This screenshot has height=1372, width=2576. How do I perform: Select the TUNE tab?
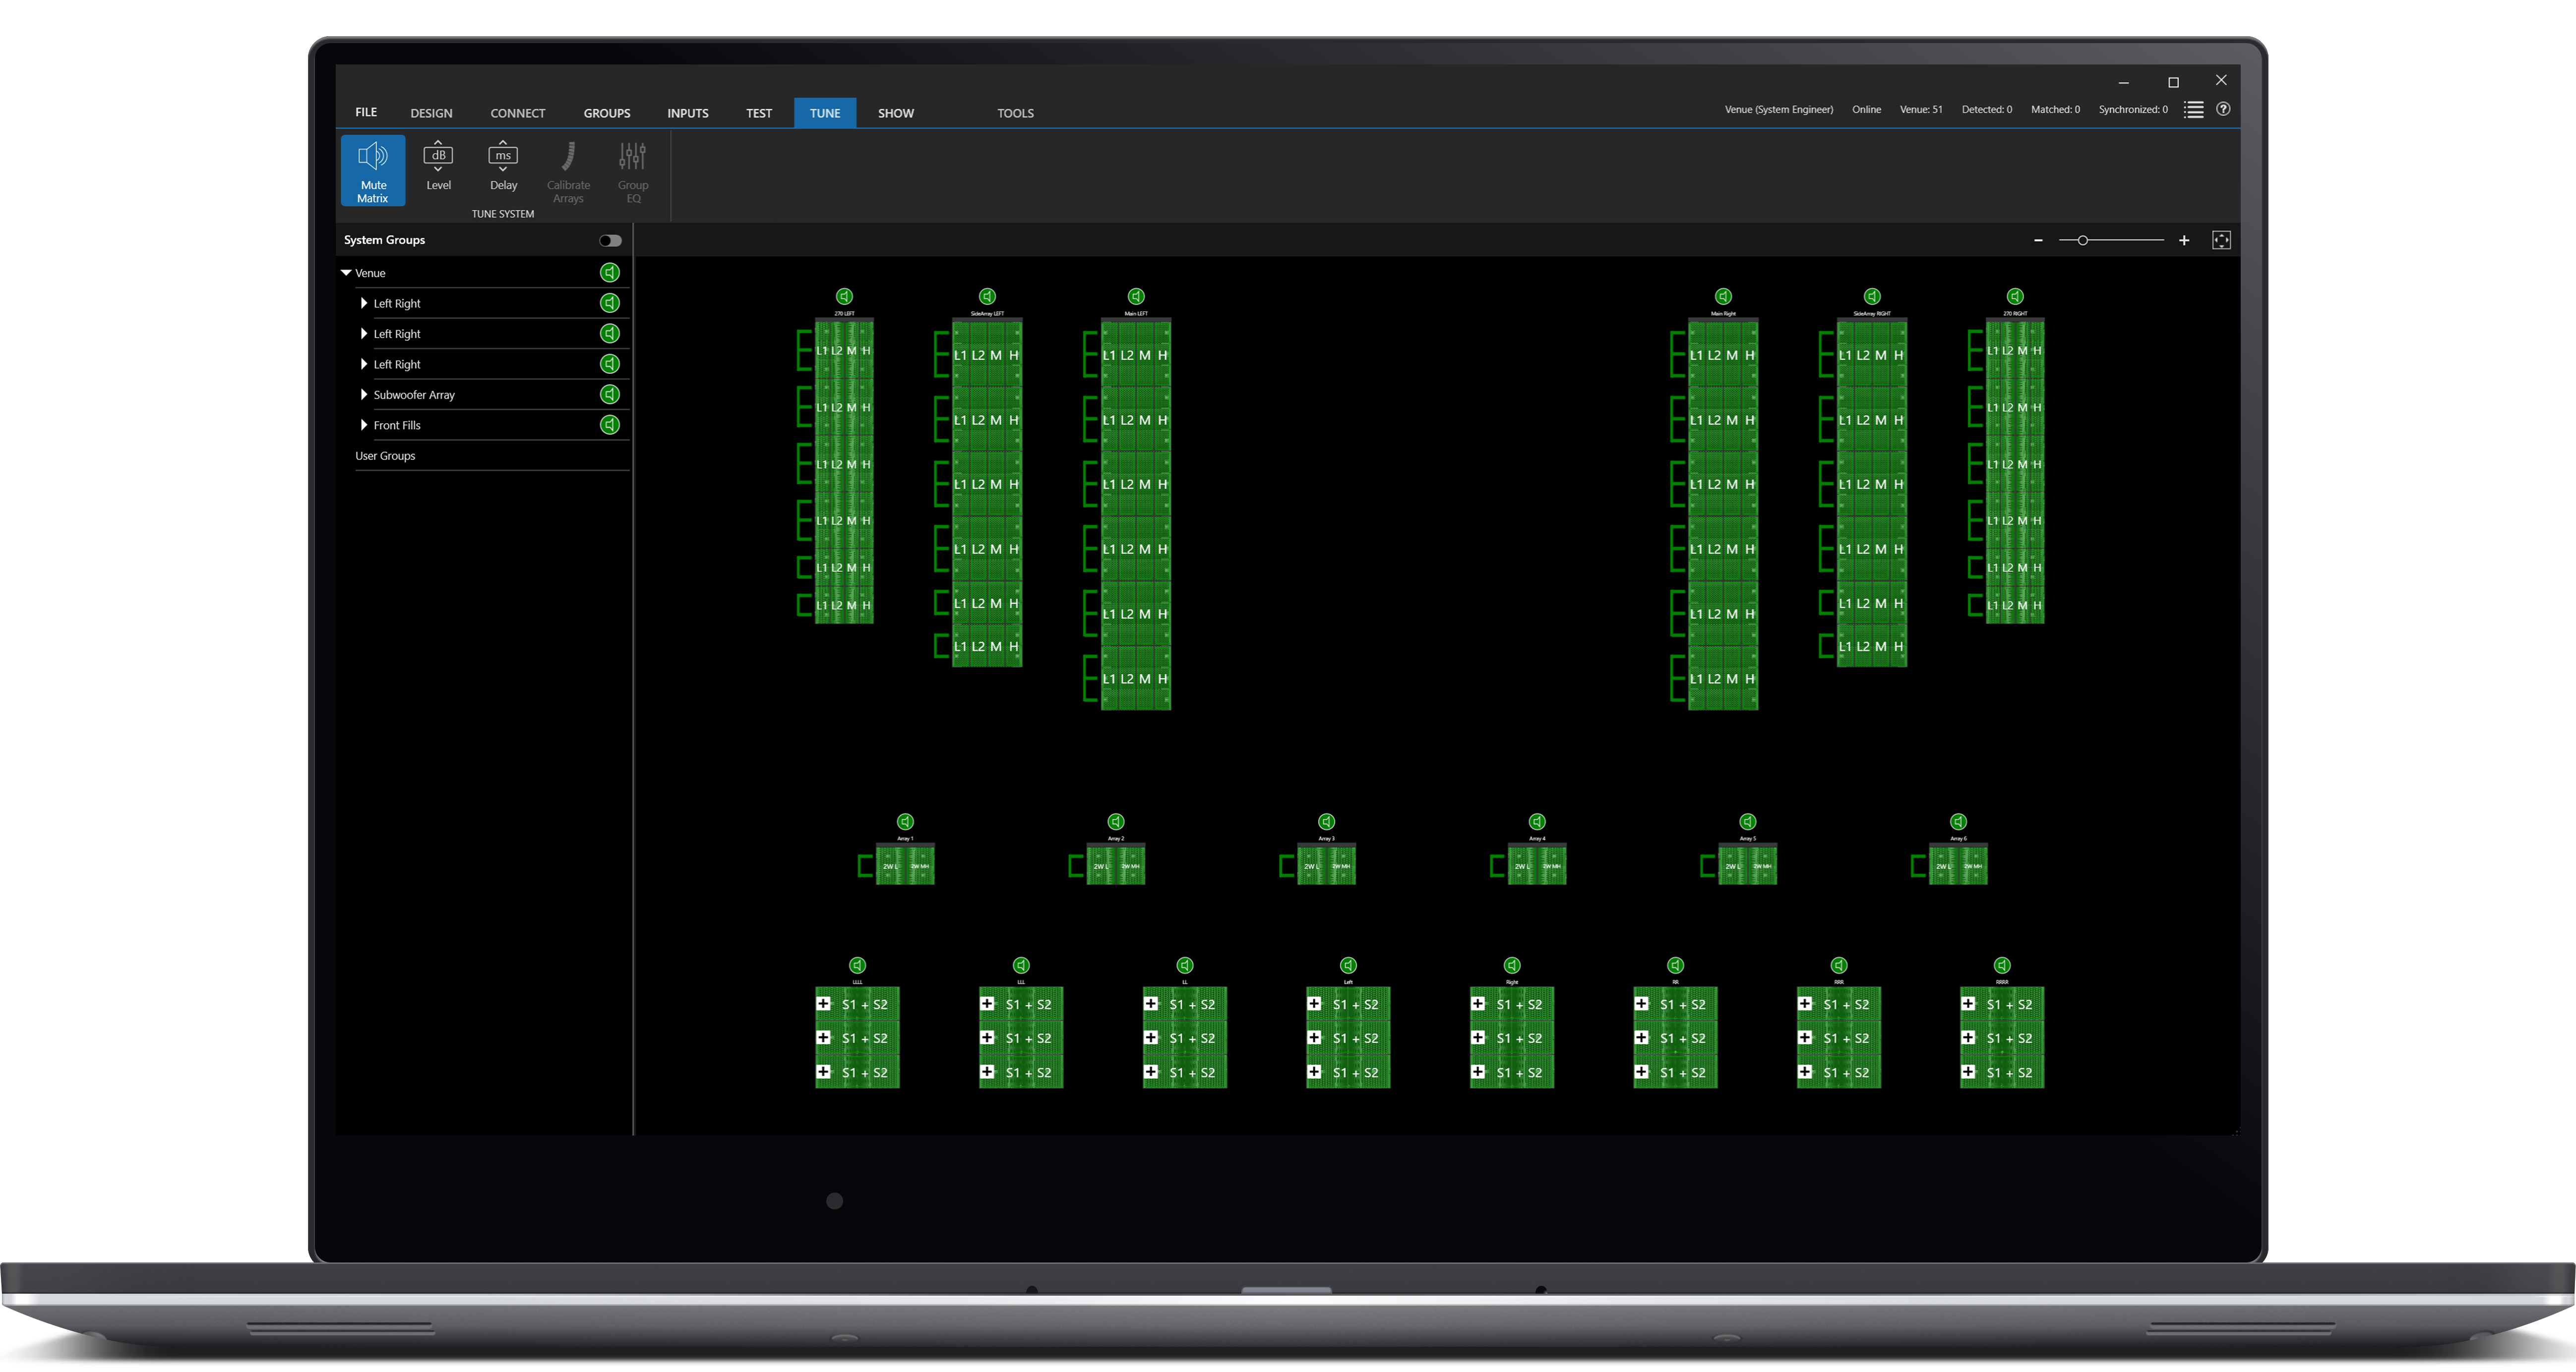825,113
